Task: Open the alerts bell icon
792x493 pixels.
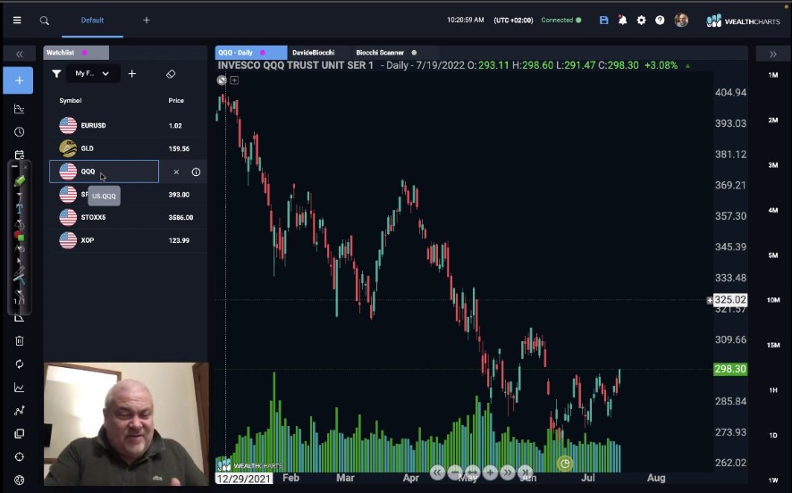Action: tap(623, 21)
